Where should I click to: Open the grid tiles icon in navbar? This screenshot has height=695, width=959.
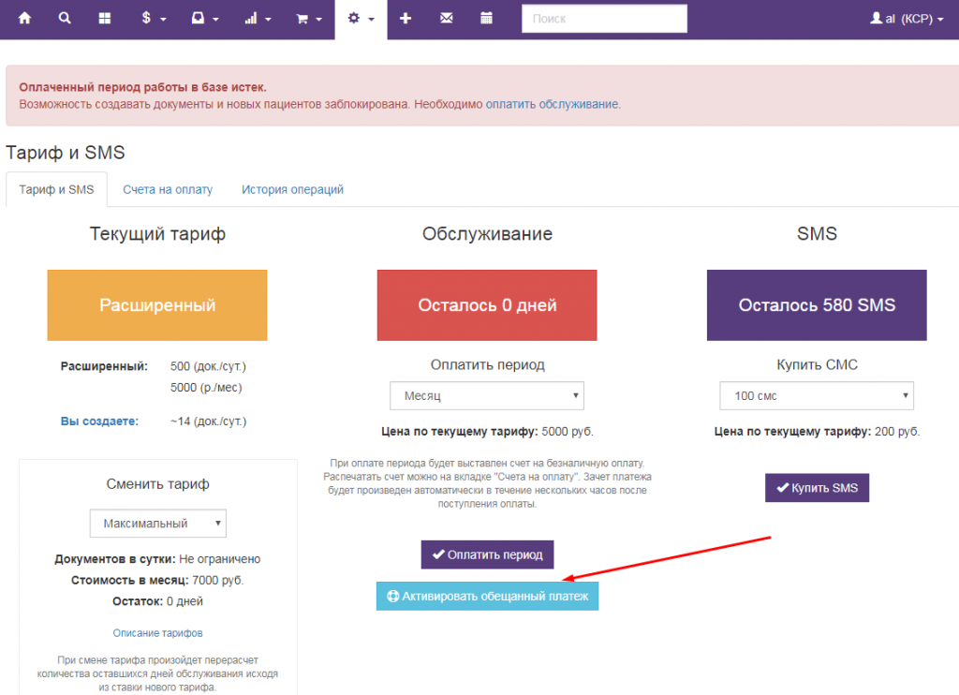[x=105, y=19]
